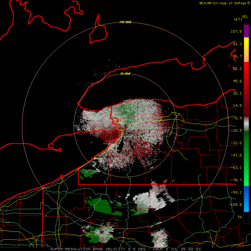Click the 92.3 velocity scale value
The width and height of the screenshot is (251, 251).
[x=237, y=44]
